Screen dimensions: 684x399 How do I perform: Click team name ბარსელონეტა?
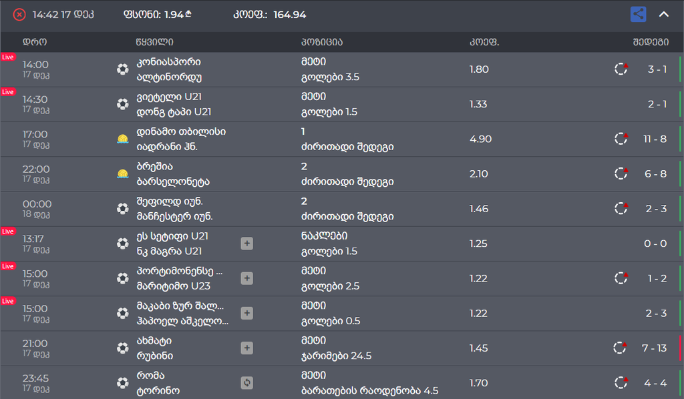(173, 181)
